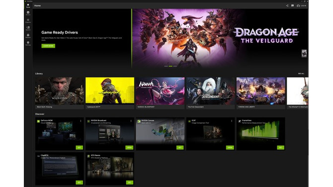Click Get on the NVIDIA Canvas card
This screenshot has height=187, width=333.
180,147
